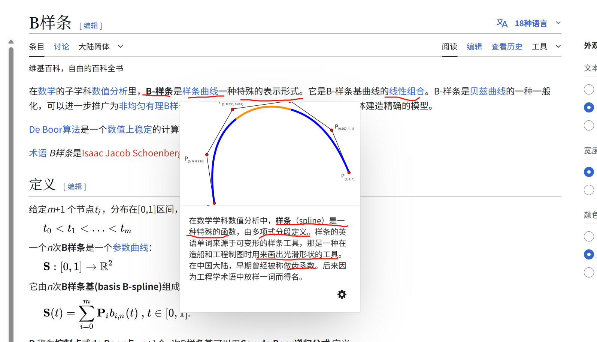Edit the B样条 title section

(x=91, y=26)
